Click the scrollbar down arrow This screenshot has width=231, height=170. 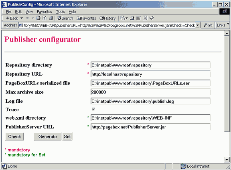point(227,159)
